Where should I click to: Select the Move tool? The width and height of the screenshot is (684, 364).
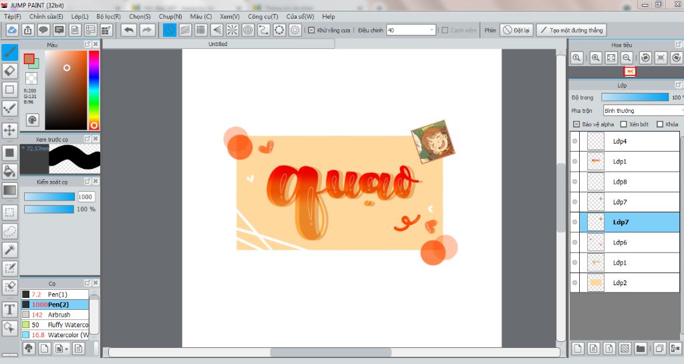click(x=9, y=130)
